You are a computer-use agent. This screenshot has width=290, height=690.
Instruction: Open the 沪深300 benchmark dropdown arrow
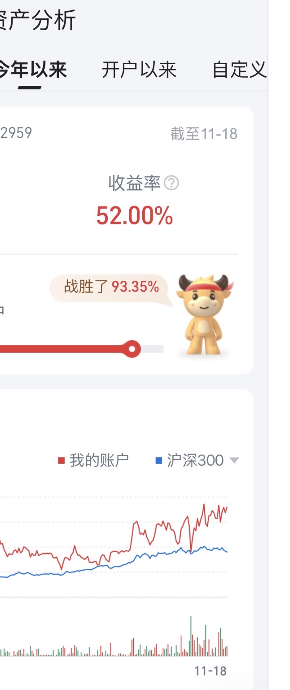click(234, 461)
